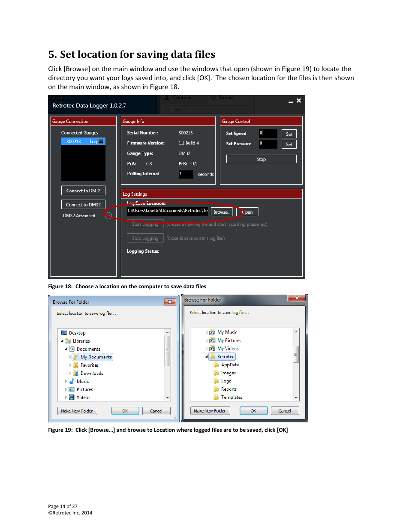409x529 pixels.
Task: Collapse the Documents node in left dialog
Action: 66,349
